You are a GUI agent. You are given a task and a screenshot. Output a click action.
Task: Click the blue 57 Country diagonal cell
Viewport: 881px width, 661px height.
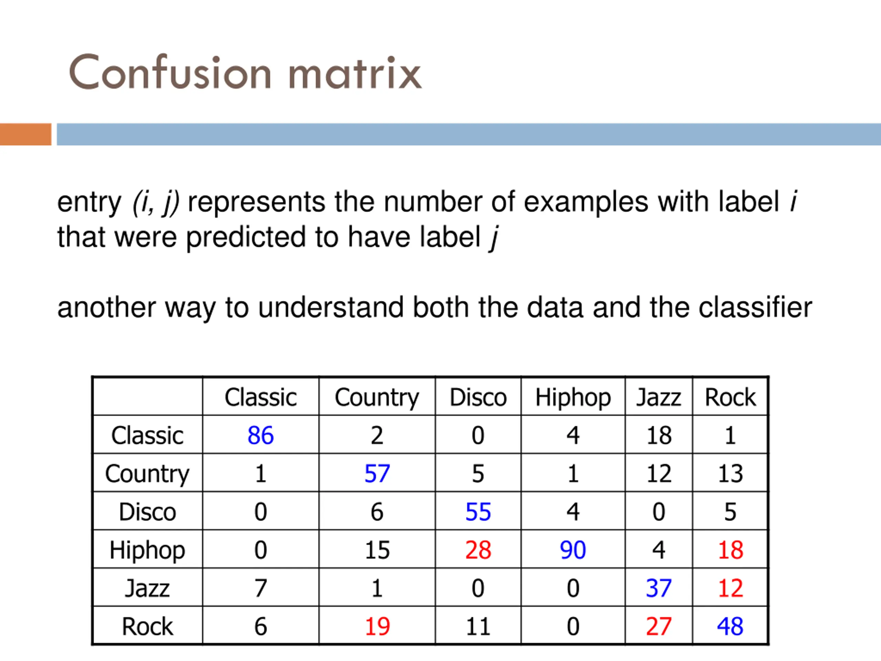[x=377, y=473]
